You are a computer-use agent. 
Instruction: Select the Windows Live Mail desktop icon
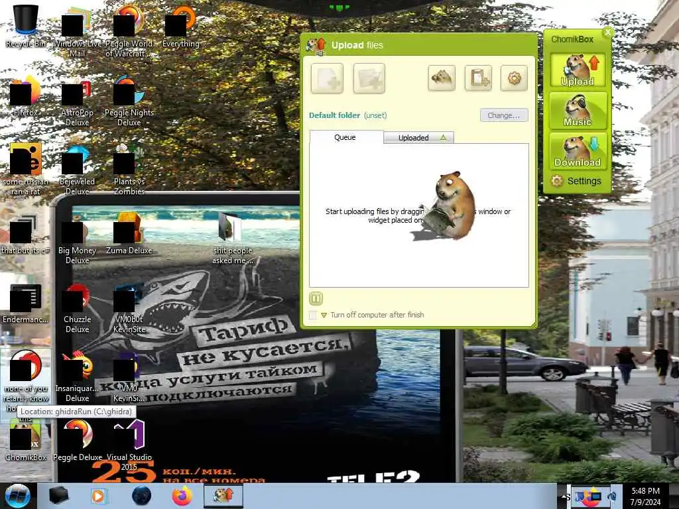pyautogui.click(x=77, y=32)
